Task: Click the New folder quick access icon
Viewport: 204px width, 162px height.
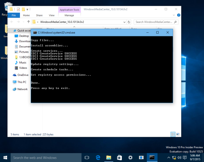Action: 23,9
